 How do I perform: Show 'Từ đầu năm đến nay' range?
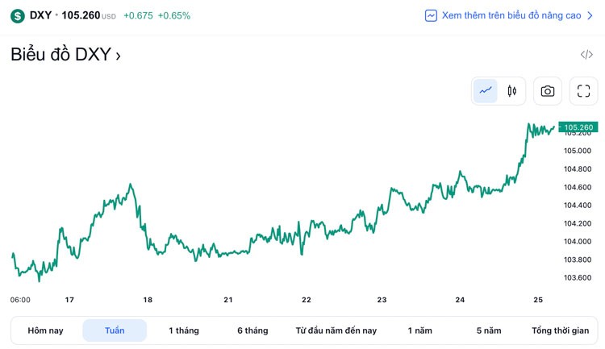(336, 330)
